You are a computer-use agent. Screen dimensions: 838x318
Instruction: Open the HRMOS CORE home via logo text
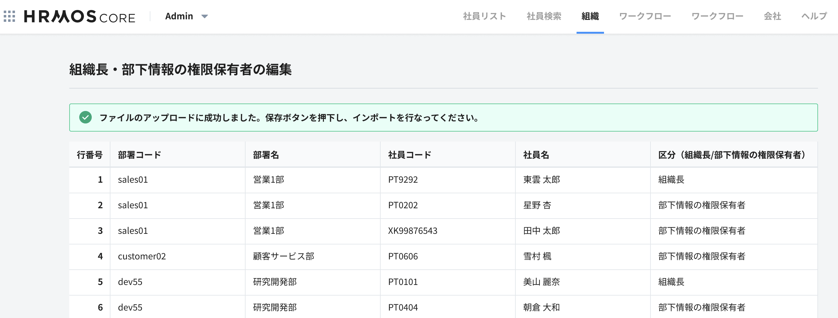[x=80, y=17]
